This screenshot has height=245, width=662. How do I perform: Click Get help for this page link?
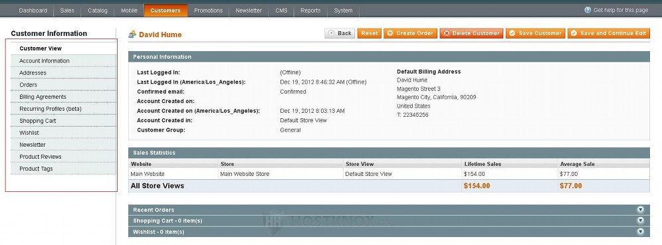click(x=621, y=10)
